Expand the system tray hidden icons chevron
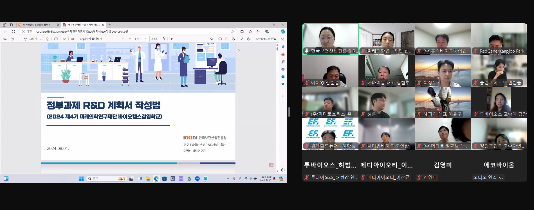 pos(228,179)
